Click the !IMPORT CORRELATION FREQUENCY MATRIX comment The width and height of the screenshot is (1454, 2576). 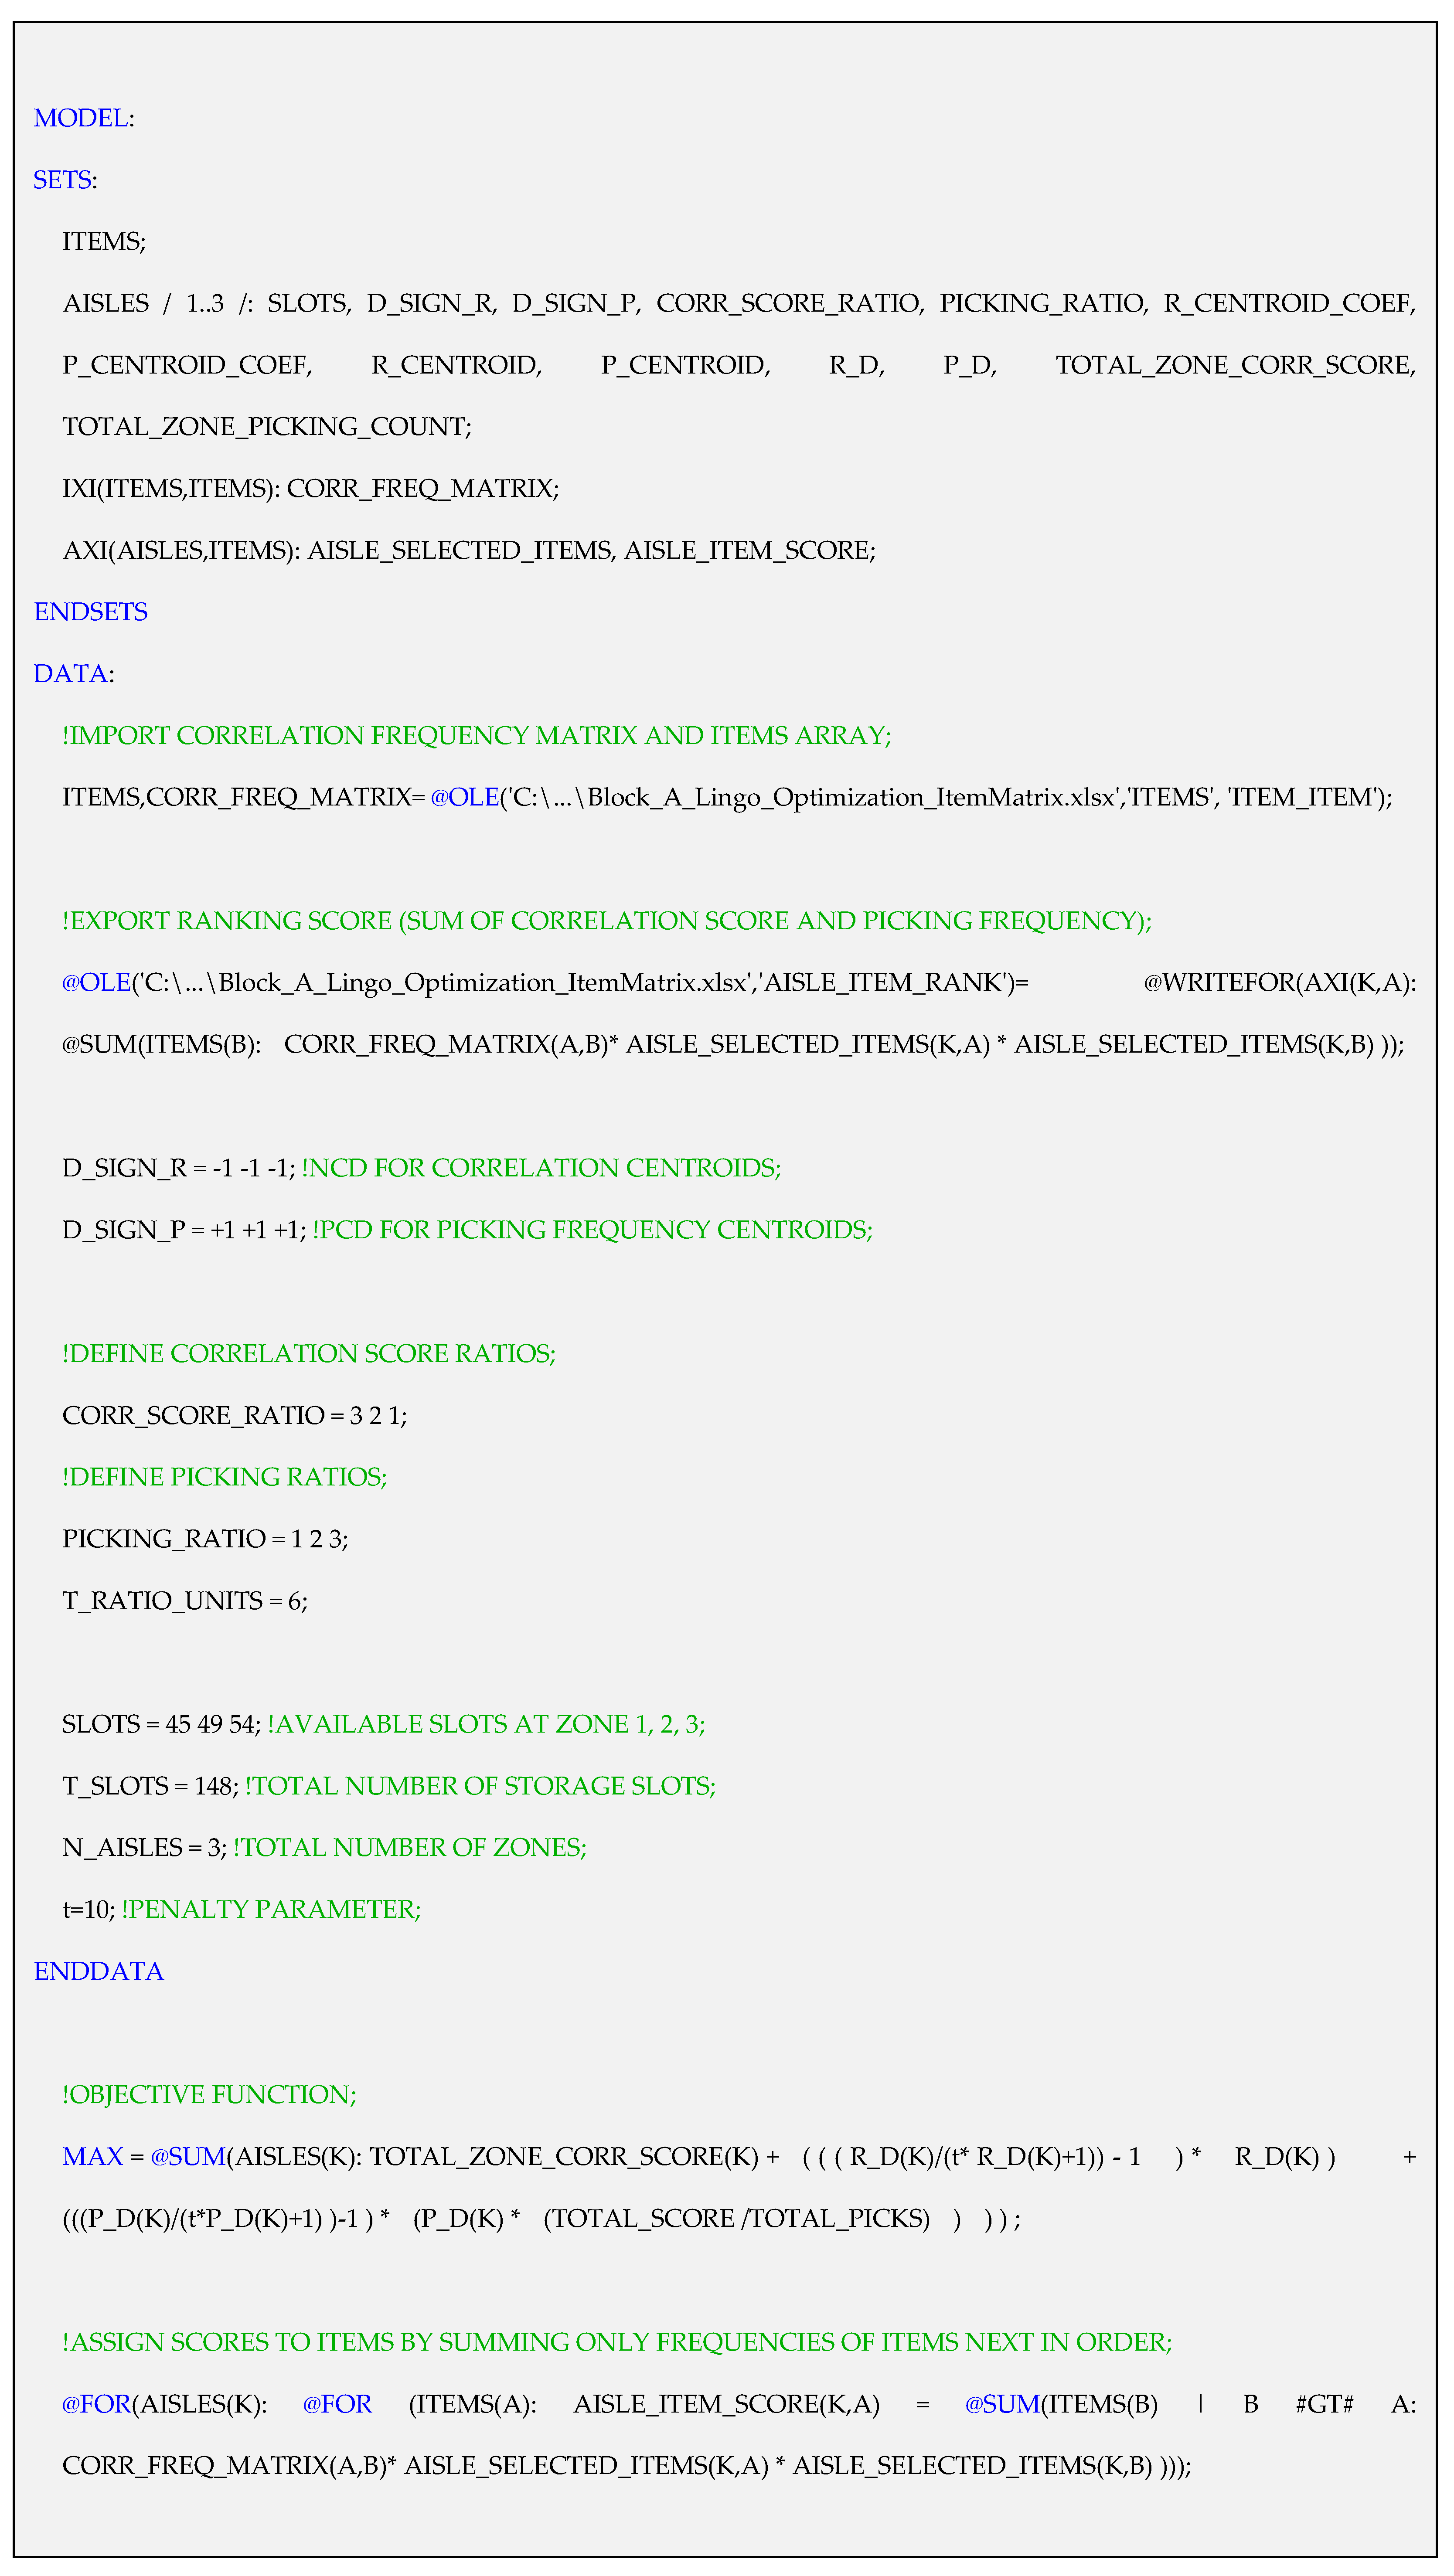[477, 736]
